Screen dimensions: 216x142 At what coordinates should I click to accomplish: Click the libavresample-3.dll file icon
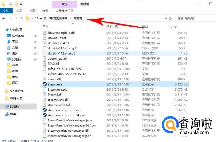pyautogui.click(x=45, y=33)
